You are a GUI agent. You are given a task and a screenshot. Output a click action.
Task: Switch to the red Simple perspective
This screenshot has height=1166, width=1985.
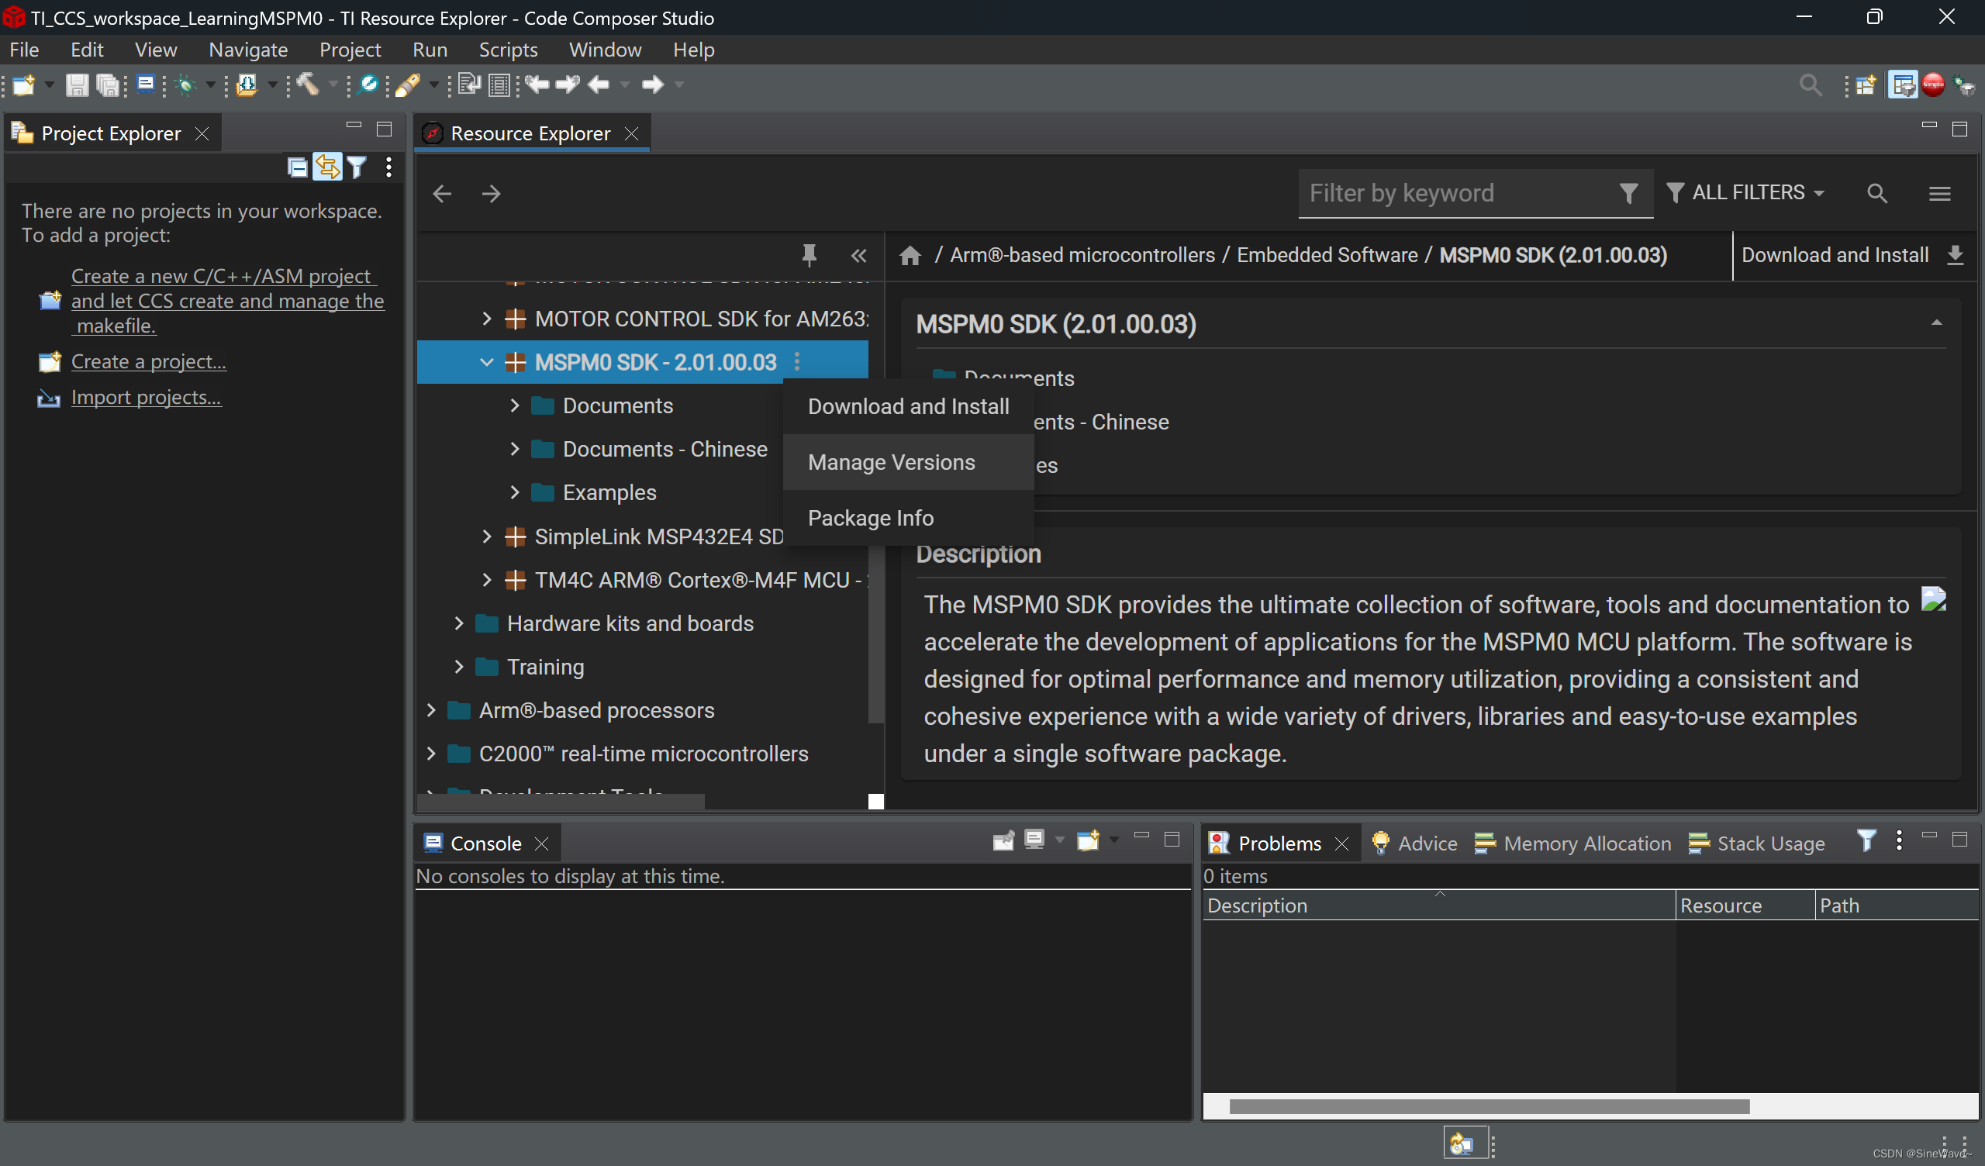(x=1933, y=85)
